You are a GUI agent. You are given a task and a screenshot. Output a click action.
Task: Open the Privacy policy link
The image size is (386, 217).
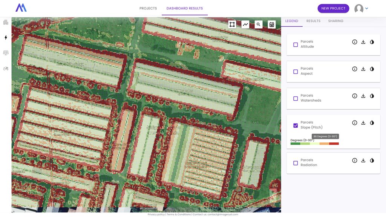tap(156, 214)
